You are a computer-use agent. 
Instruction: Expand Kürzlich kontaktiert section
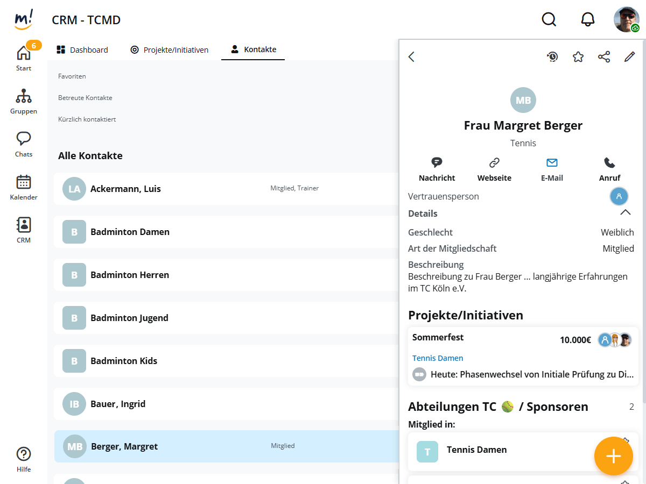[x=87, y=119]
